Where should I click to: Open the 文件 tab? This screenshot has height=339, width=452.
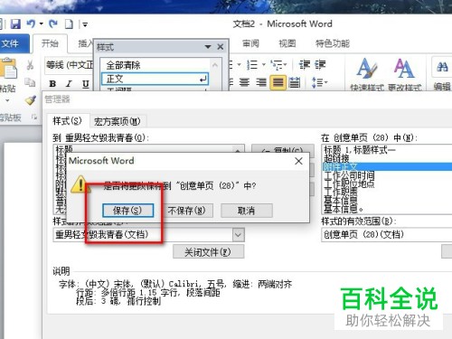coord(14,43)
